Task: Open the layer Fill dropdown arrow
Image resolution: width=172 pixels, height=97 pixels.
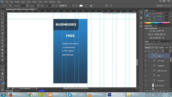Action: tap(170, 51)
